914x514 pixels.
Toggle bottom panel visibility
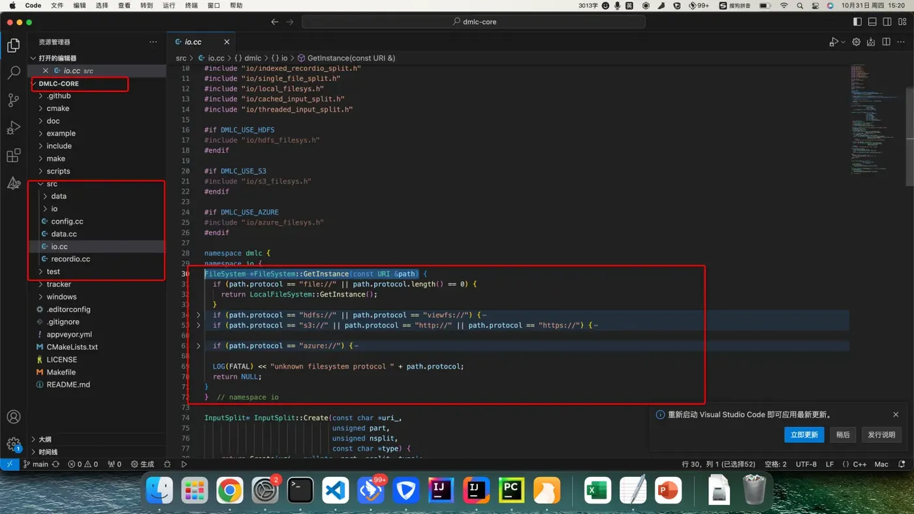click(x=872, y=22)
